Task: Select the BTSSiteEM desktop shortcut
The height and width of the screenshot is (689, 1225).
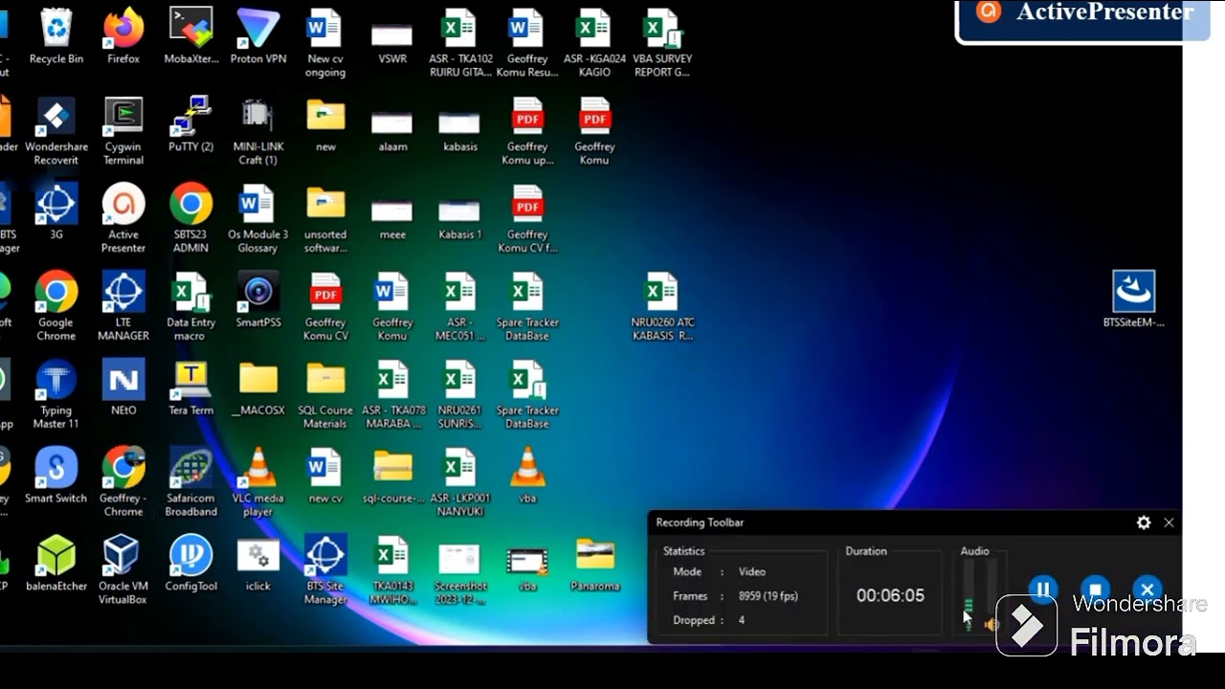Action: tap(1134, 300)
